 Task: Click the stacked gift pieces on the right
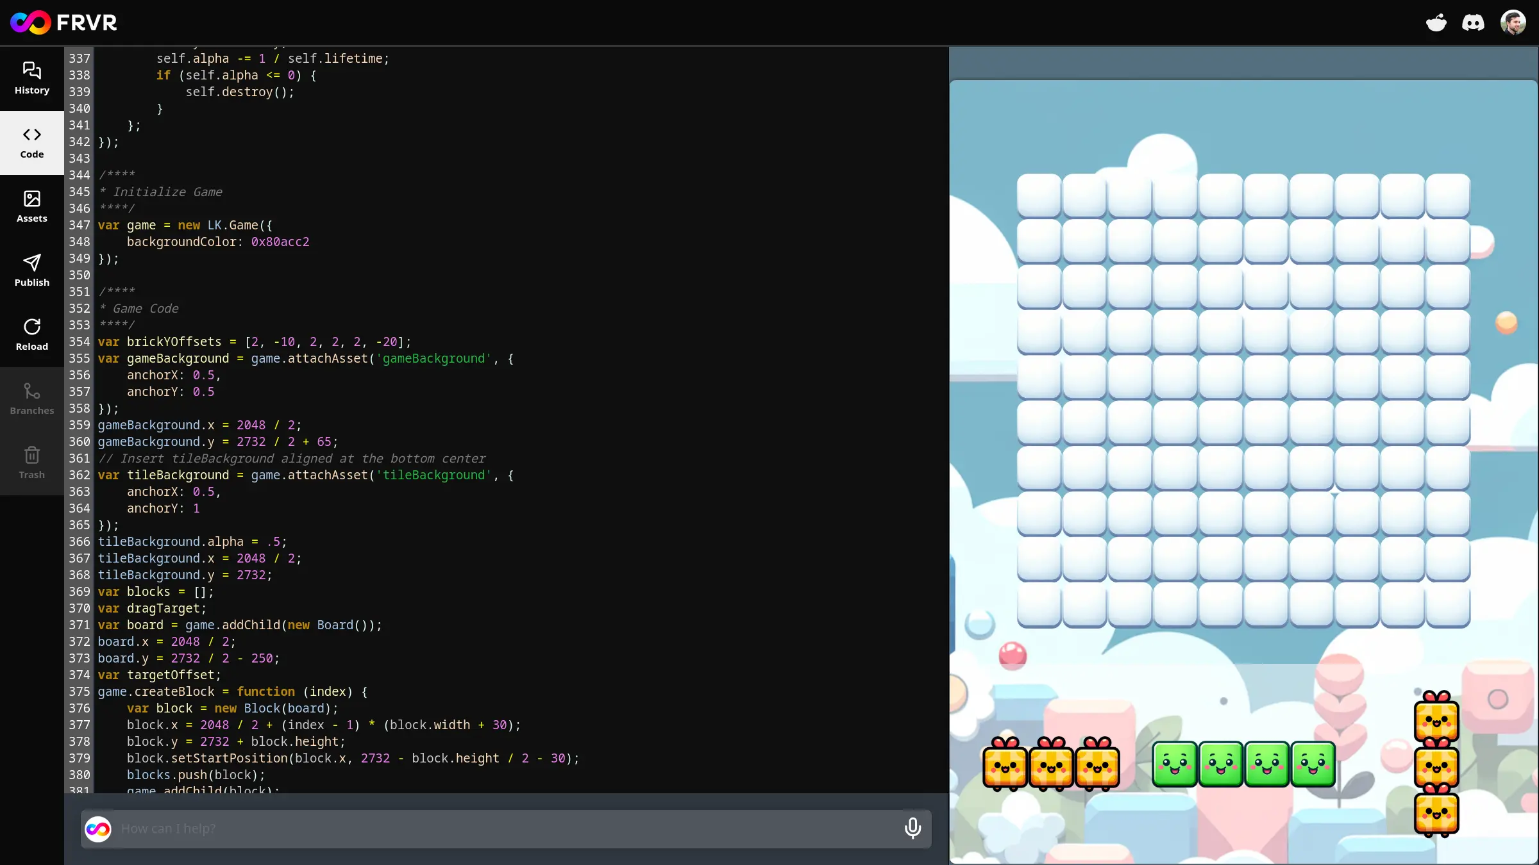coord(1436,766)
